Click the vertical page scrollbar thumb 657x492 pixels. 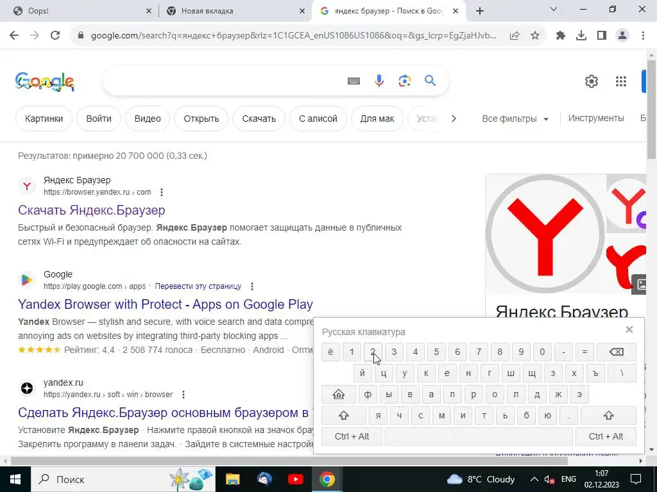click(x=651, y=110)
